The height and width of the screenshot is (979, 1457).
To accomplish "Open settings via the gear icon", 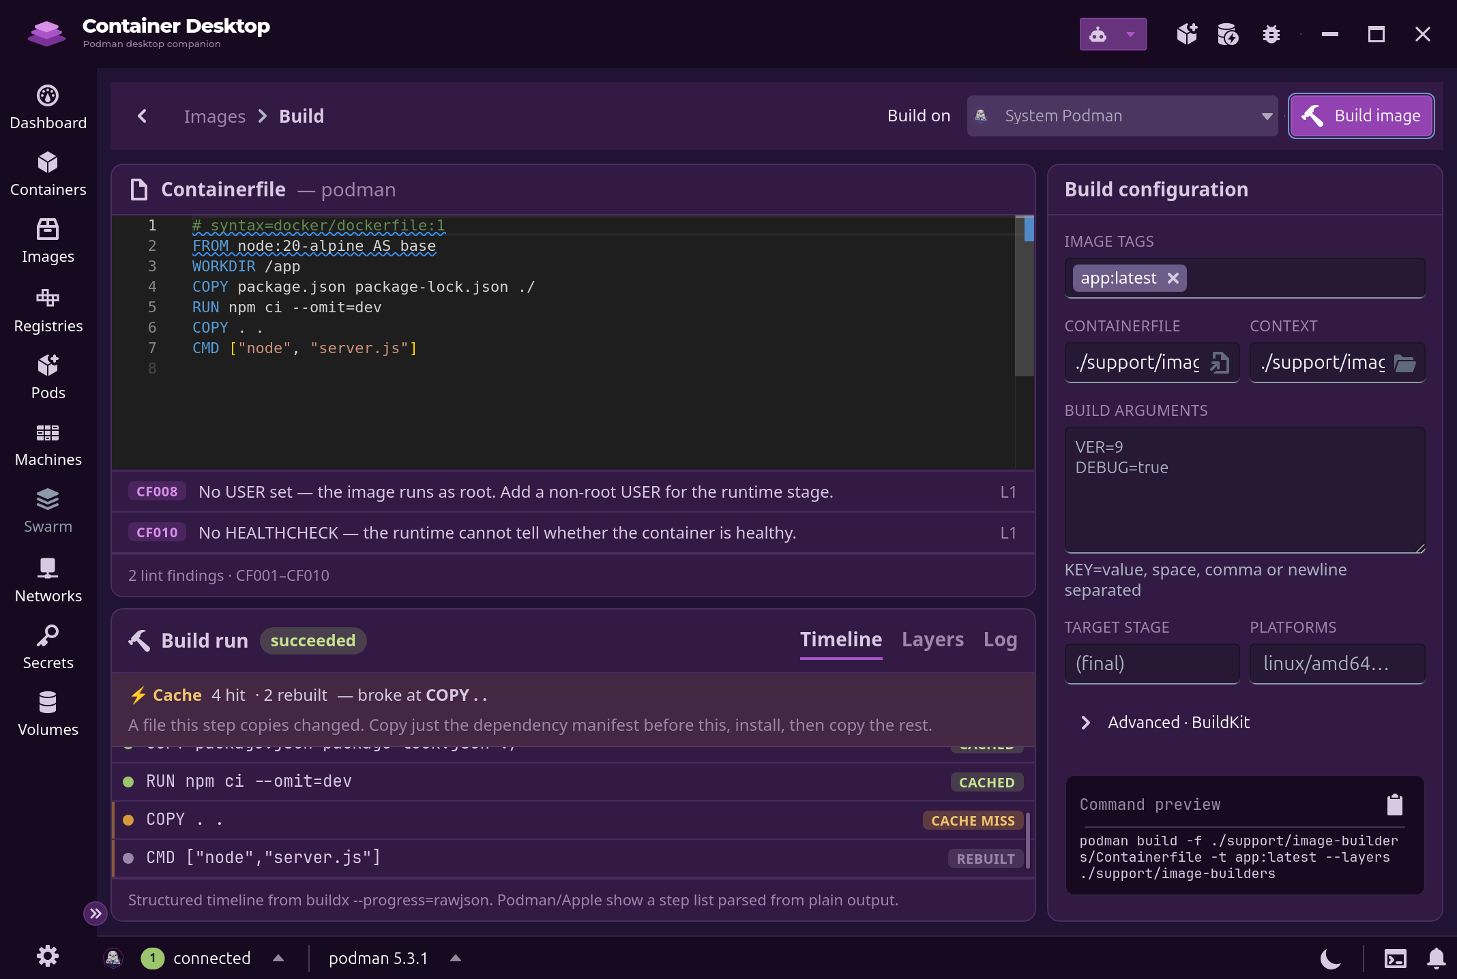I will coord(48,956).
